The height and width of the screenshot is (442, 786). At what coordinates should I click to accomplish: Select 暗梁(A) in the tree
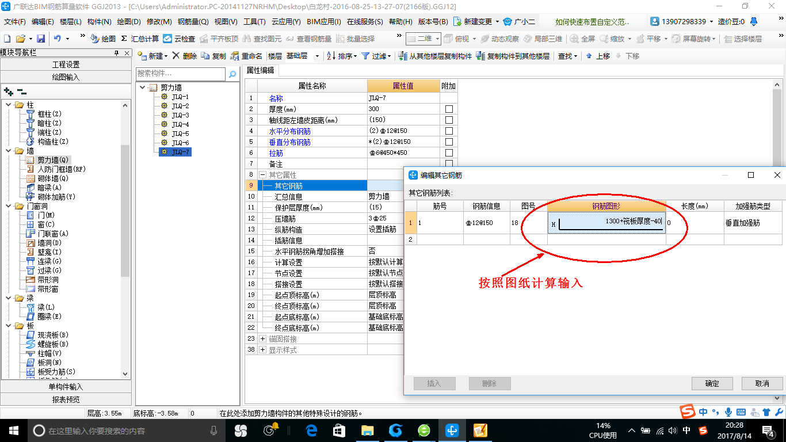[x=49, y=188]
